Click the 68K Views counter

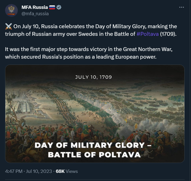click(67, 171)
